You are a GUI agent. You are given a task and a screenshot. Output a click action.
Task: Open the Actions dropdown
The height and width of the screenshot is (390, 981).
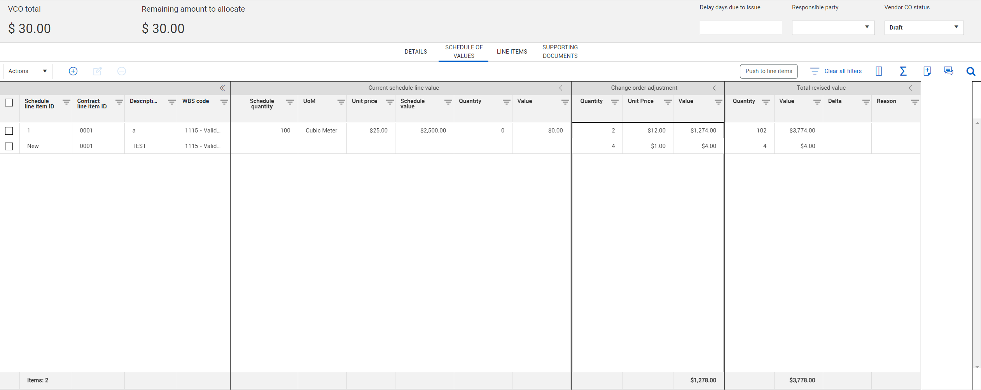point(28,71)
